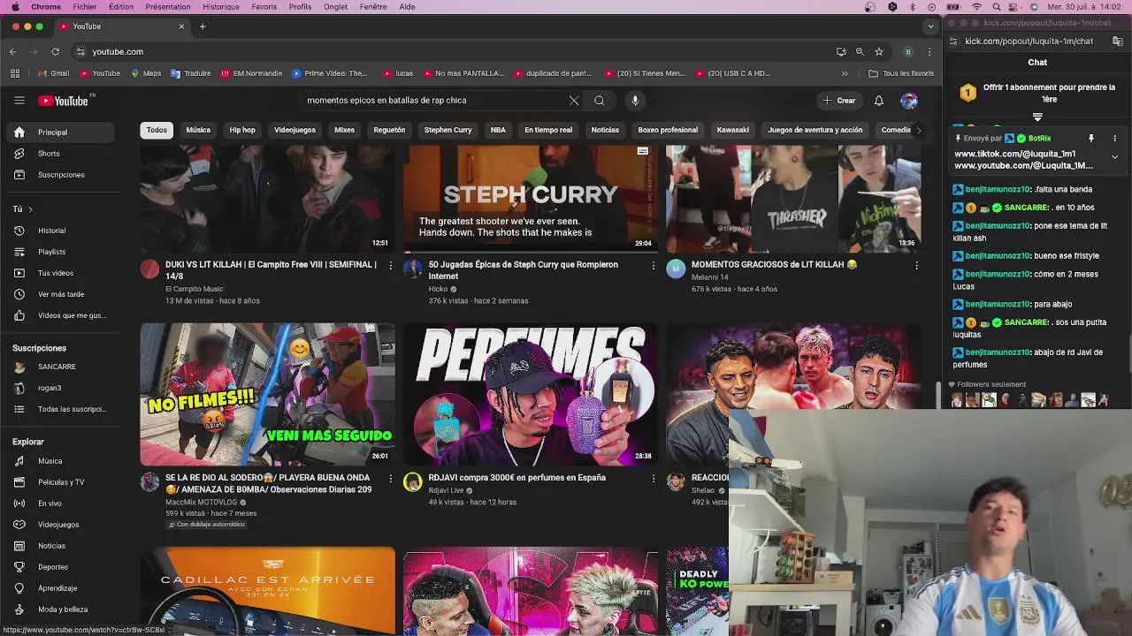Screen dimensions: 1132x636
Task: Expand the Tú section chevron
Action: (x=30, y=209)
